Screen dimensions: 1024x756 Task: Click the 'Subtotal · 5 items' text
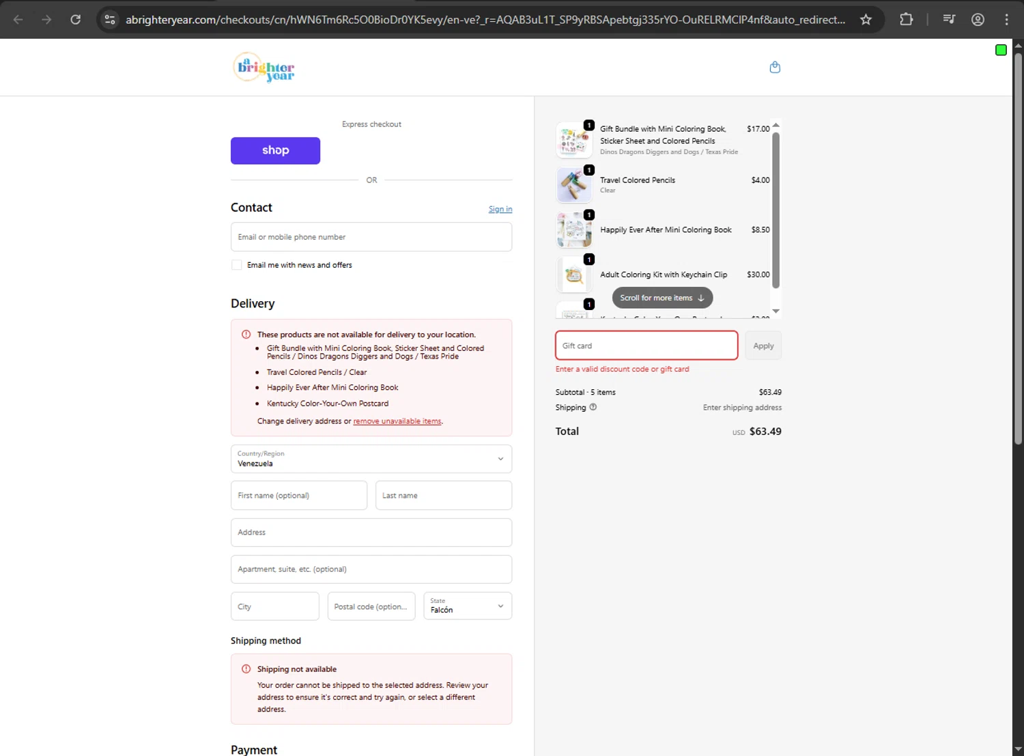pyautogui.click(x=586, y=392)
